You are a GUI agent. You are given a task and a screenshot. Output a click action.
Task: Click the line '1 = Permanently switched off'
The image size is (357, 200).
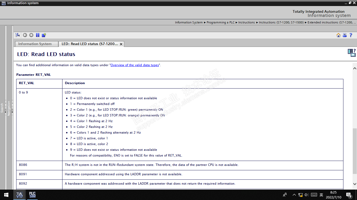pos(92,104)
